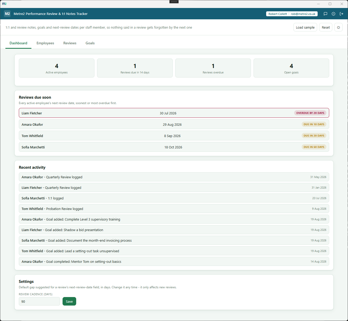Maximize the application window
The height and width of the screenshot is (321, 348).
(x=330, y=4)
